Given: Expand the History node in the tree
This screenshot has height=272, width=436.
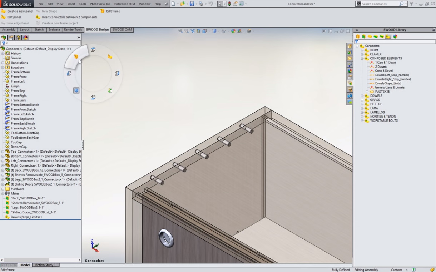Looking at the screenshot, I should click(3, 54).
